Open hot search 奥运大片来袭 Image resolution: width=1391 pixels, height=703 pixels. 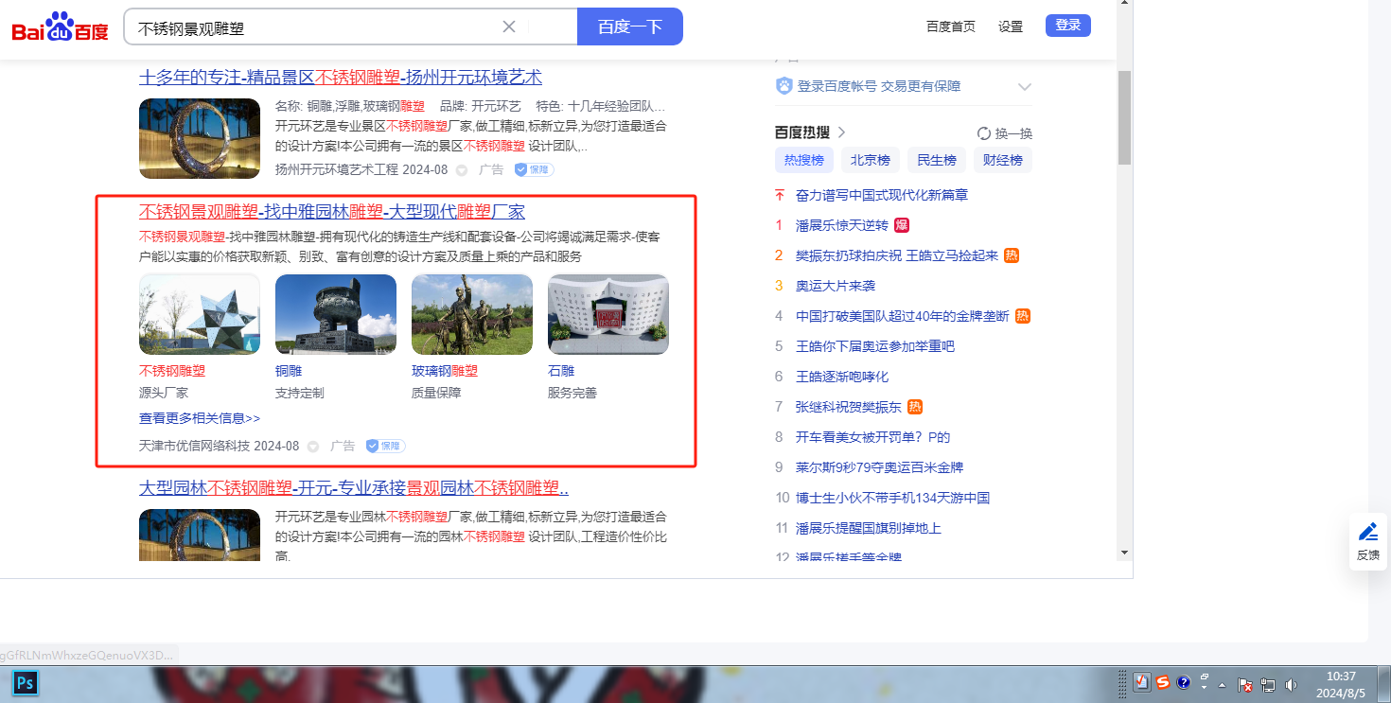coord(836,286)
